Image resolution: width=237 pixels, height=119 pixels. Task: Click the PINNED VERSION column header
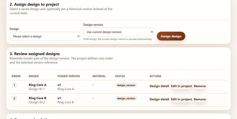pyautogui.click(x=68, y=76)
